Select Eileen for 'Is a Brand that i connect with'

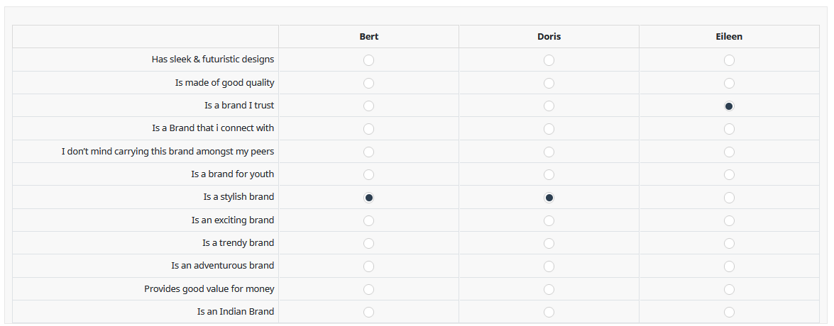[729, 129]
